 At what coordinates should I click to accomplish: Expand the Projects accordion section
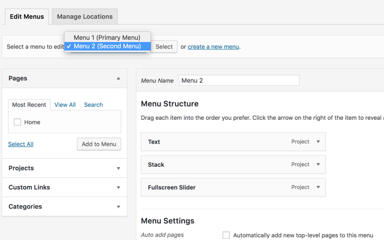118,168
